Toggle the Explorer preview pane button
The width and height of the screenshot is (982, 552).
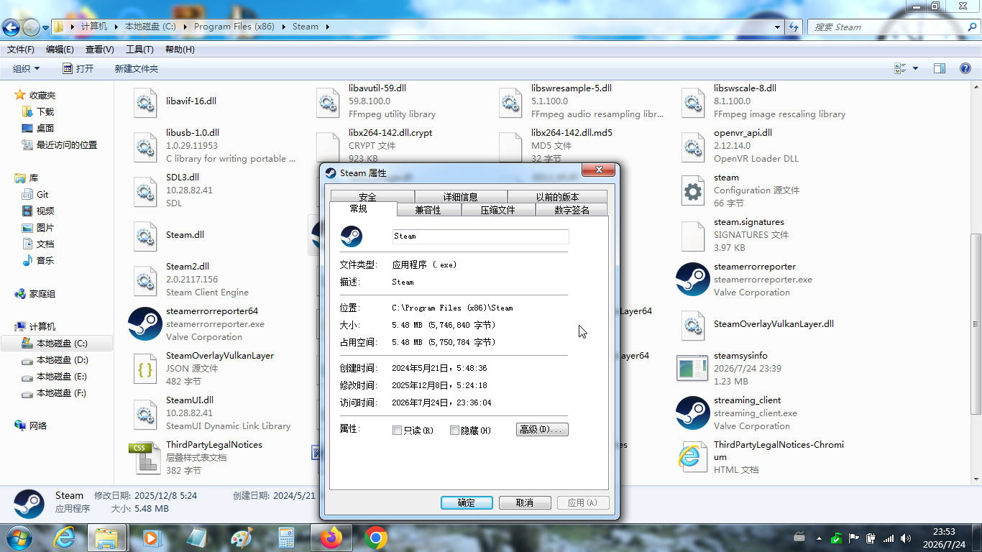[x=940, y=68]
